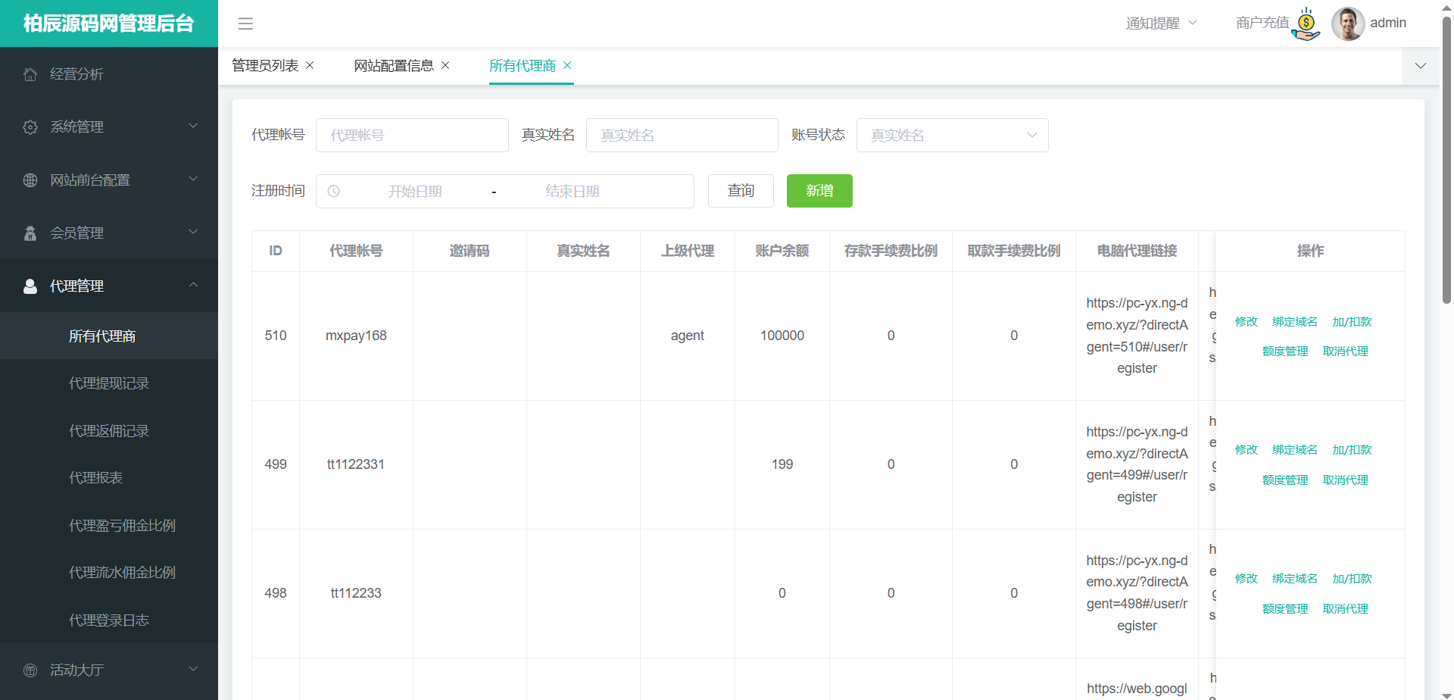1454x700 pixels.
Task: Expand the 网站前台配置 menu
Action: pos(193,180)
